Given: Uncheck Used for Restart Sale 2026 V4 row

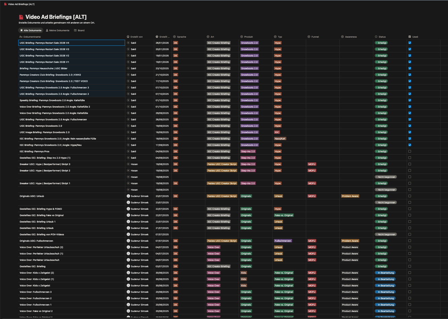Looking at the screenshot, I should point(410,43).
